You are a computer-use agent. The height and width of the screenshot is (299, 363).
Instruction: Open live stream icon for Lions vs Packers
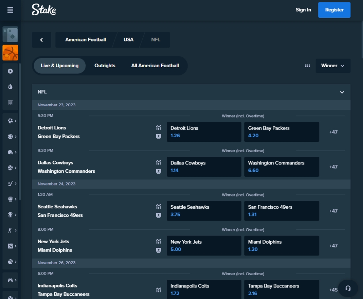(158, 136)
